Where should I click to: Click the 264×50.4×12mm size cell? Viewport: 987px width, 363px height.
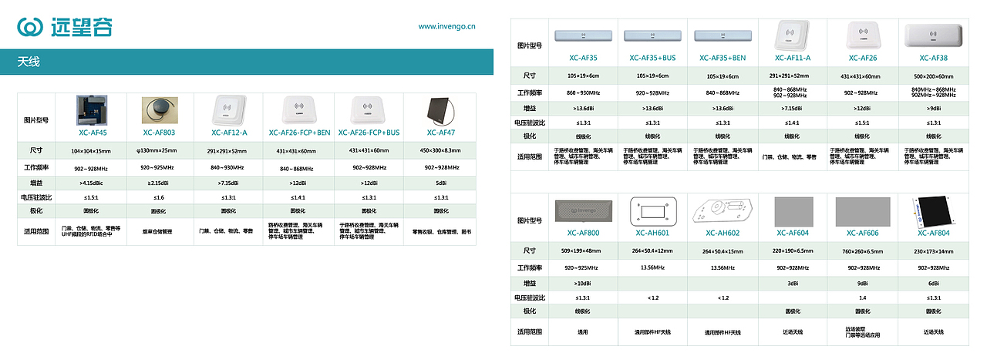click(x=652, y=250)
